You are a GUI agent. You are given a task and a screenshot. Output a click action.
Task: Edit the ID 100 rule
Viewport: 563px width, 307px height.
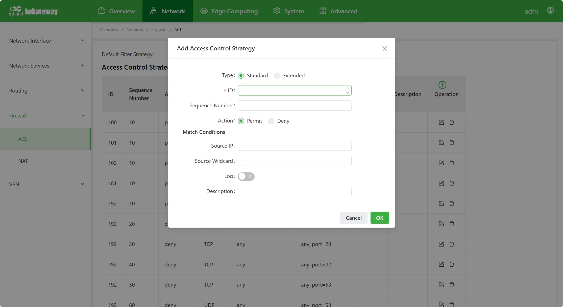(441, 122)
